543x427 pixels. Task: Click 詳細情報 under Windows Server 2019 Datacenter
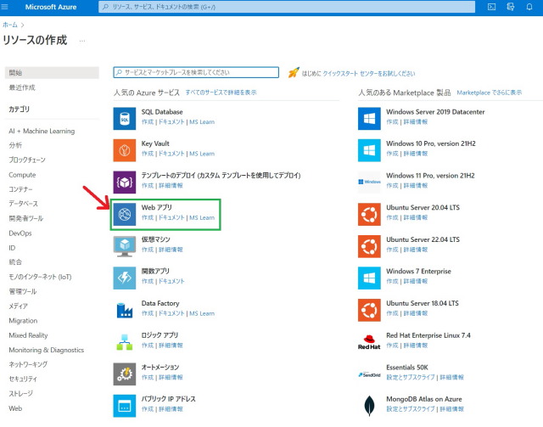coord(416,122)
